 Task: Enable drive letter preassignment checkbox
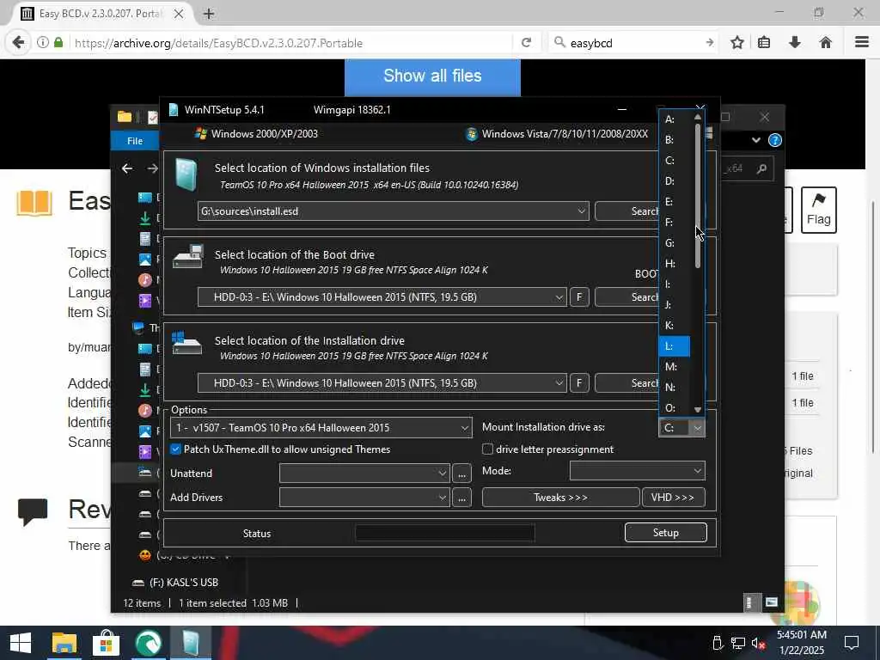pyautogui.click(x=488, y=449)
